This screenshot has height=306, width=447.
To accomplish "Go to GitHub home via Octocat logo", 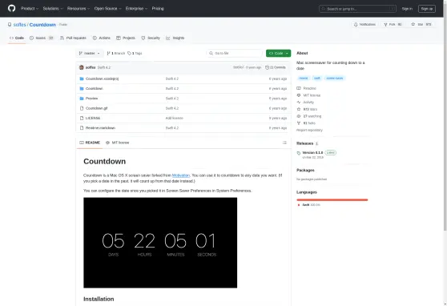I will 12,8.
